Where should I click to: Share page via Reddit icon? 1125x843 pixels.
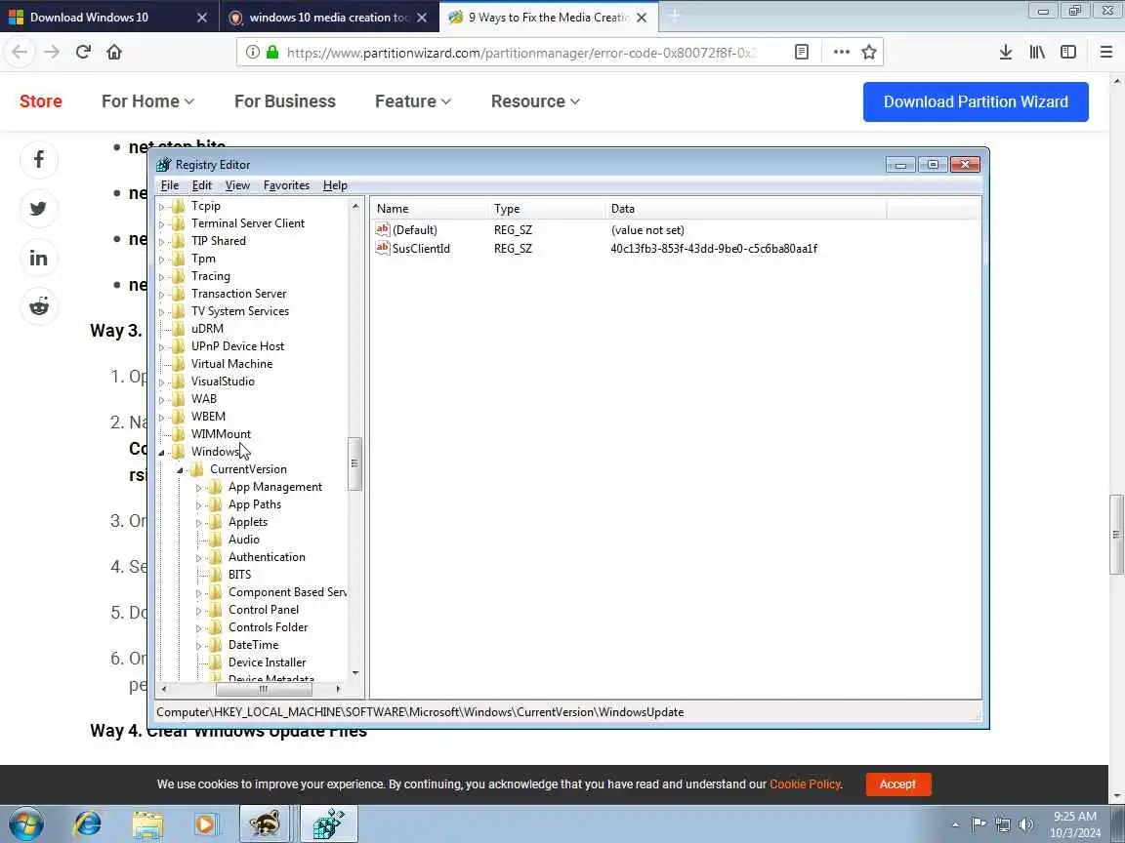pos(39,306)
